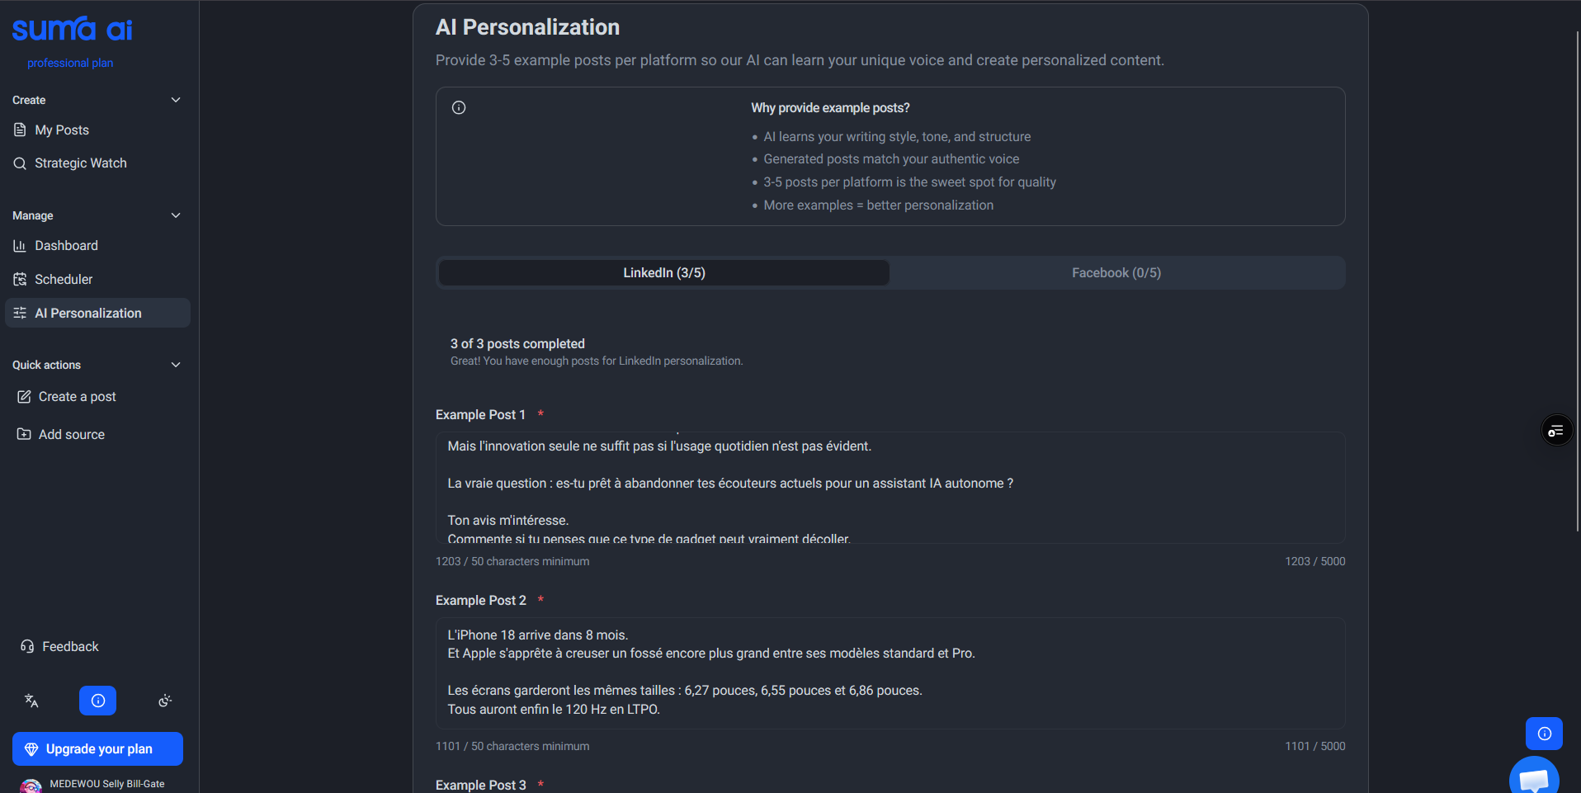Click into the Example Post 2 text area
Screen dimensions: 1581x793
click(890, 673)
